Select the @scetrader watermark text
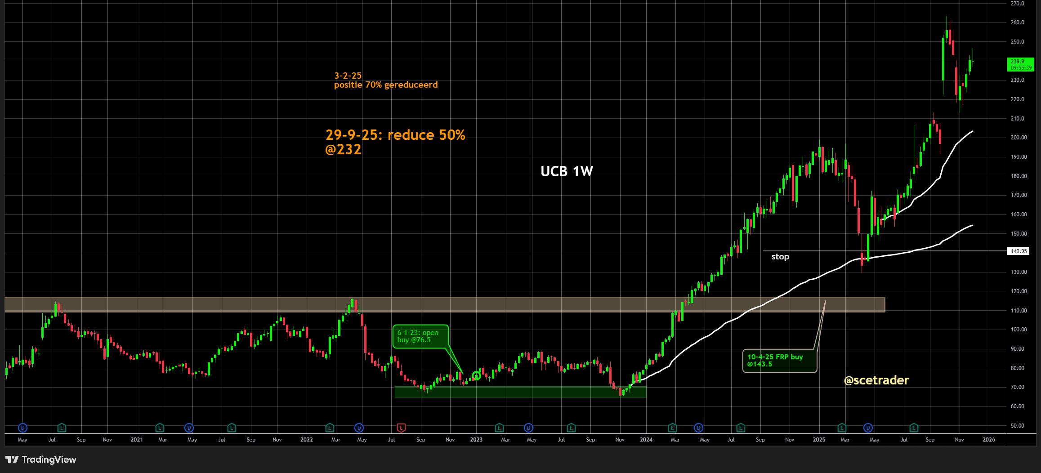 (x=876, y=380)
